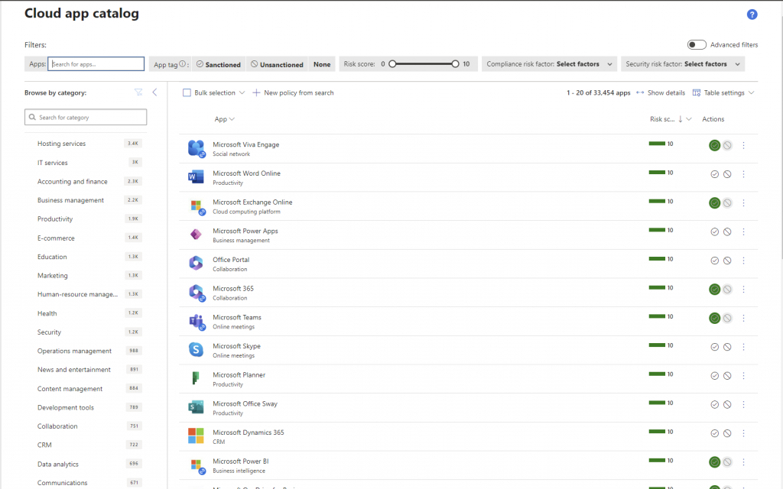Open more actions for Microsoft Word Online
The width and height of the screenshot is (783, 489).
(x=743, y=174)
